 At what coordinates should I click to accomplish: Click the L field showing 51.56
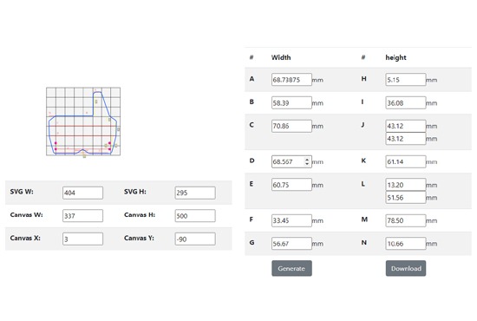[406, 198]
